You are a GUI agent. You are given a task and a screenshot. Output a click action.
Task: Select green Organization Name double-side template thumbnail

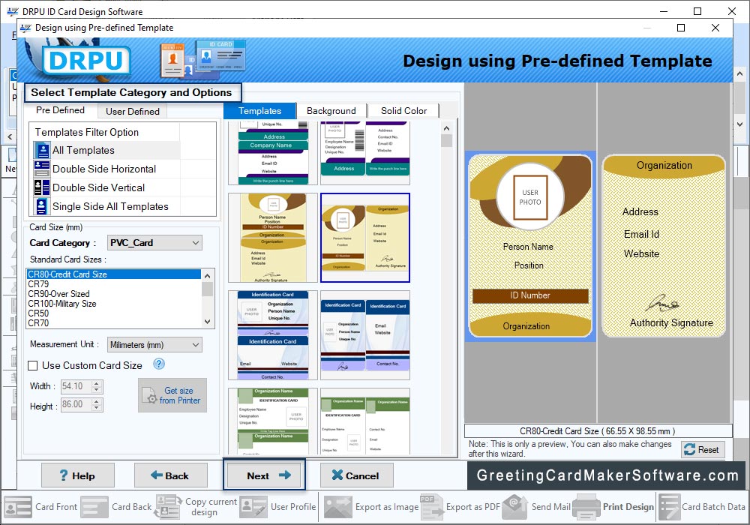(x=365, y=421)
